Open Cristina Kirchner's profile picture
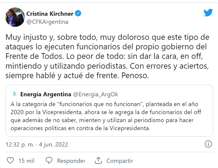The height and width of the screenshot is (168, 218). click(x=15, y=17)
